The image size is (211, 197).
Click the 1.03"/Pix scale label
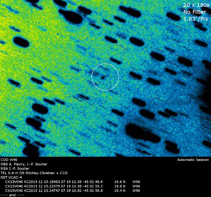tap(196, 19)
